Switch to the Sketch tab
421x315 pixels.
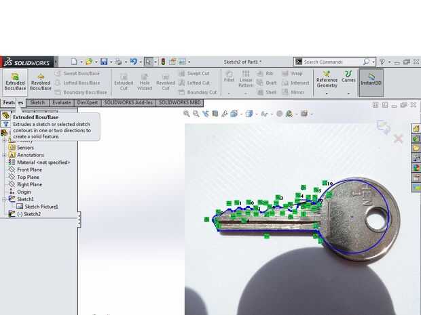coord(37,102)
